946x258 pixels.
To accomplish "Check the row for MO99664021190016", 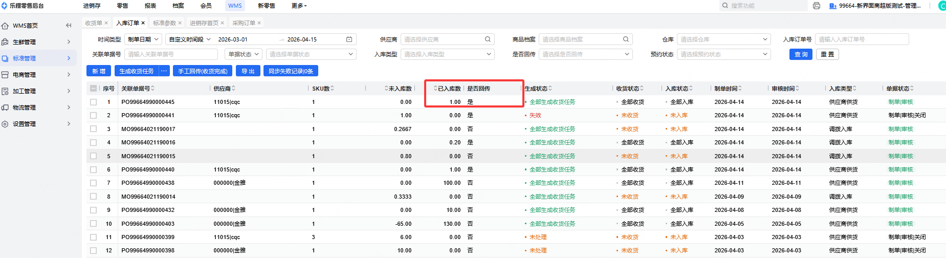I will (93, 143).
